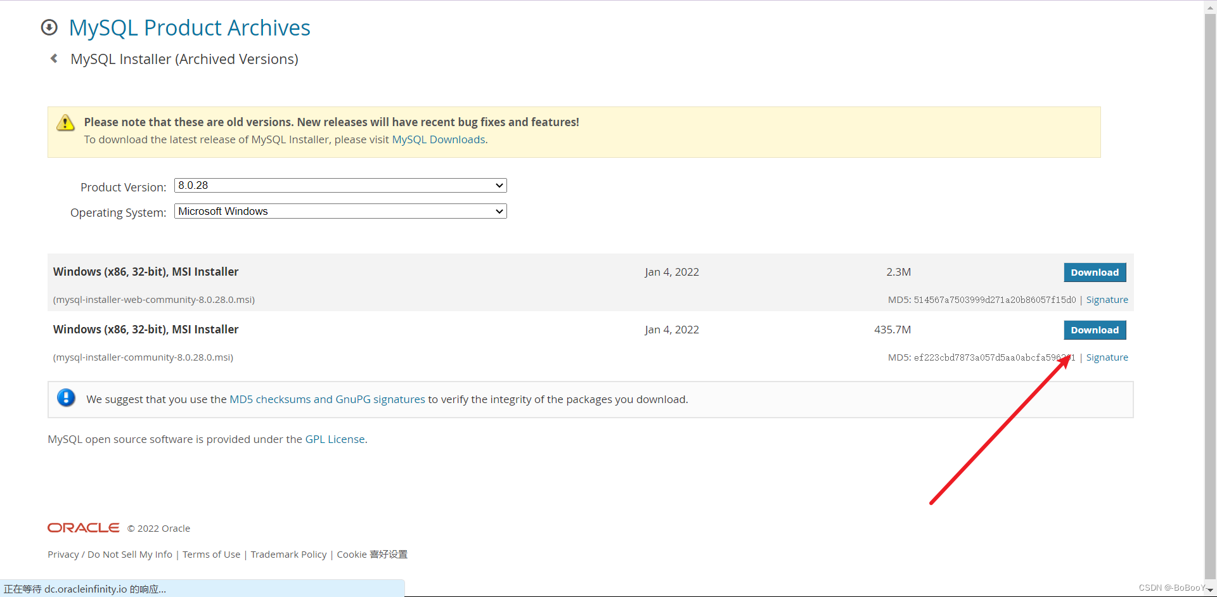Viewport: 1217px width, 597px height.
Task: Open Signature for mysql-installer-community-8.0.28.0
Action: click(x=1107, y=357)
